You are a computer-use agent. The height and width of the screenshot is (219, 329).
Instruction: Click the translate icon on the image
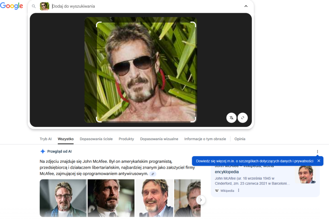pos(231,118)
